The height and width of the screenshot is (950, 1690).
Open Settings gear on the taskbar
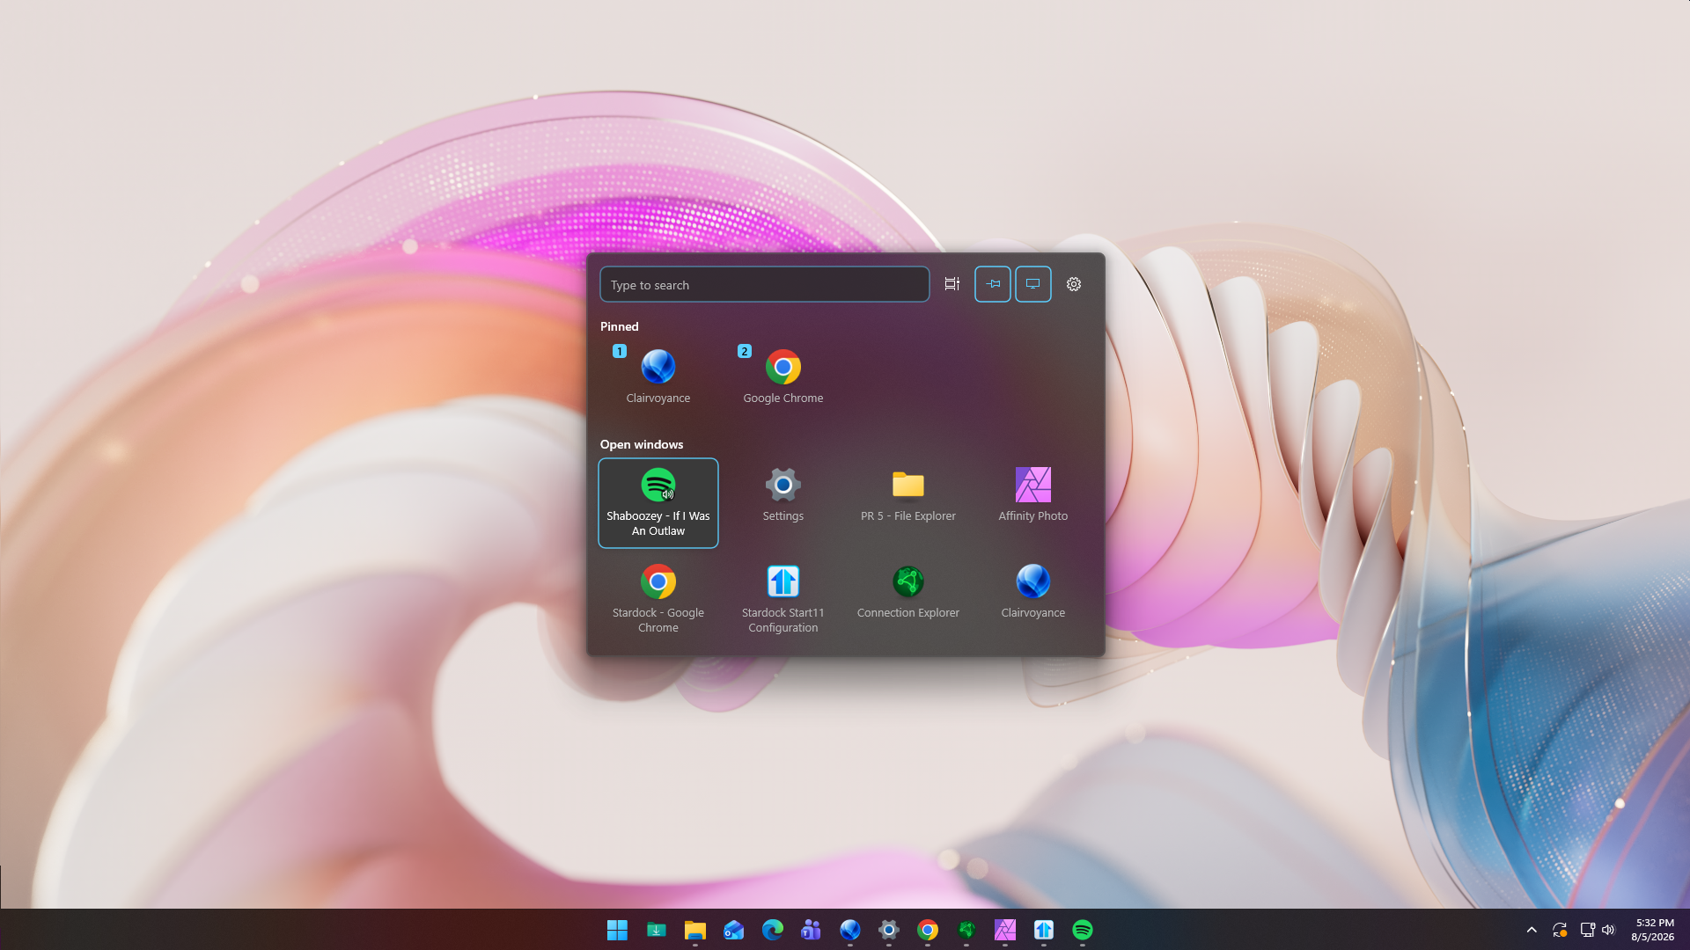click(889, 930)
